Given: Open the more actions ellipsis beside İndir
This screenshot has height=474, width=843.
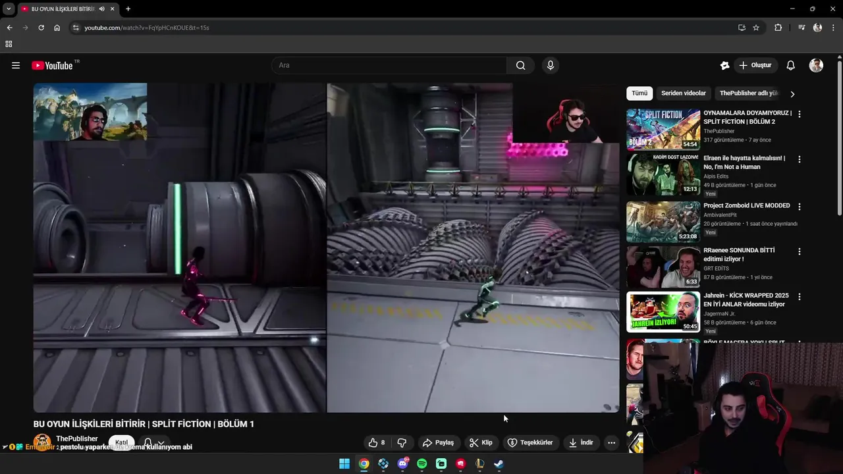Looking at the screenshot, I should click(611, 442).
